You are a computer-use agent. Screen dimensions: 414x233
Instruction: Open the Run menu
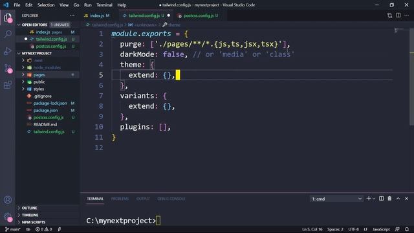[88, 5]
